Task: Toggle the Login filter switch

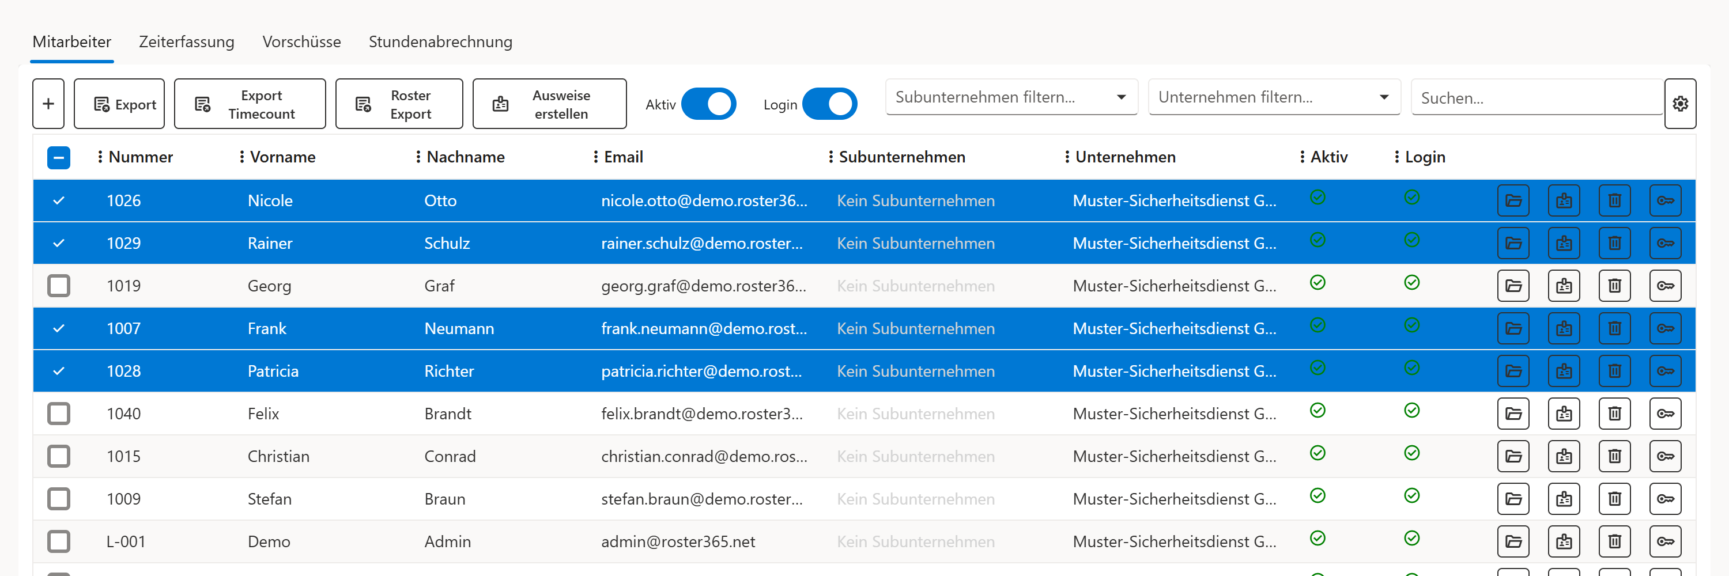Action: pyautogui.click(x=829, y=104)
